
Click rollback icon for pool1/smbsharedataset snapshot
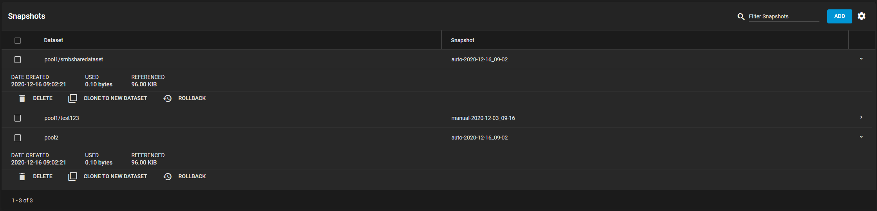coord(168,98)
